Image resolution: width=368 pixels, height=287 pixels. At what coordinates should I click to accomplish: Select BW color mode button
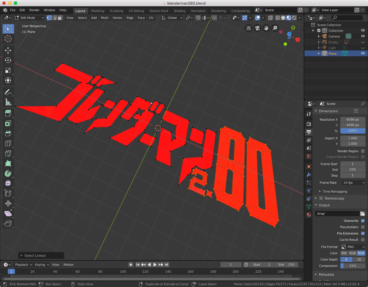344,253
